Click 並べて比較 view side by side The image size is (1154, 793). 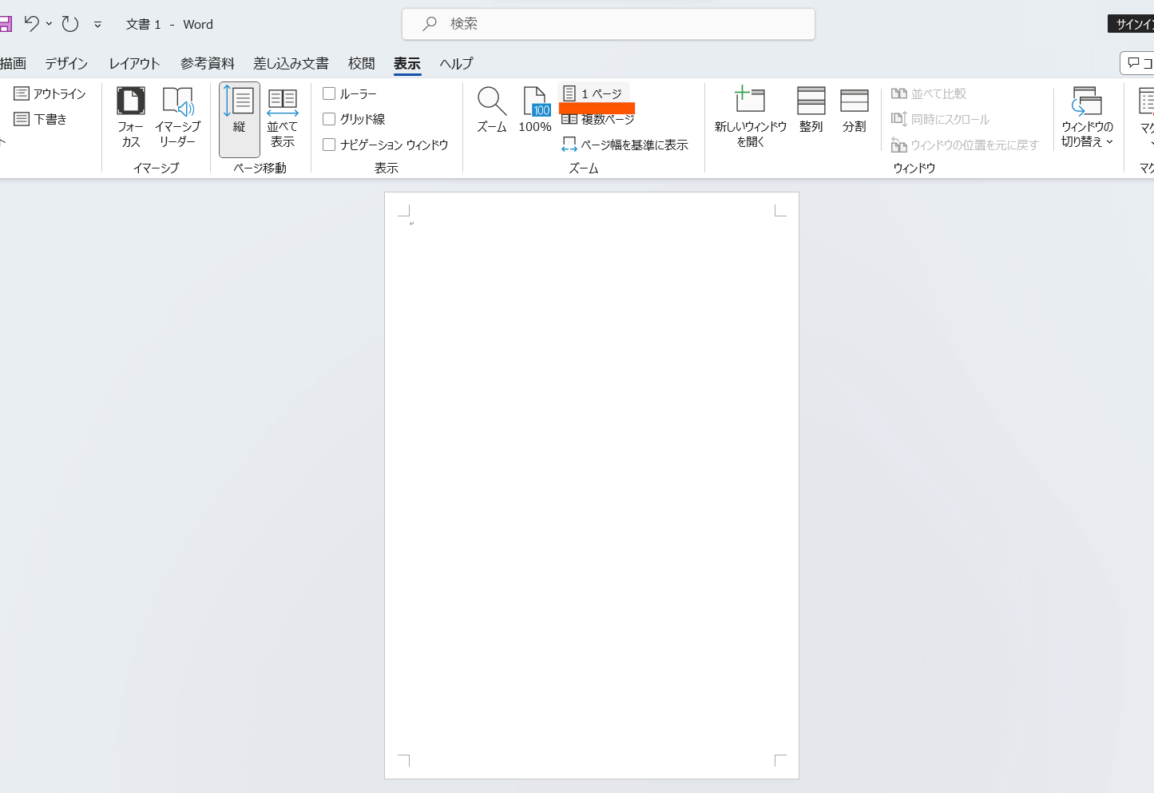929,93
